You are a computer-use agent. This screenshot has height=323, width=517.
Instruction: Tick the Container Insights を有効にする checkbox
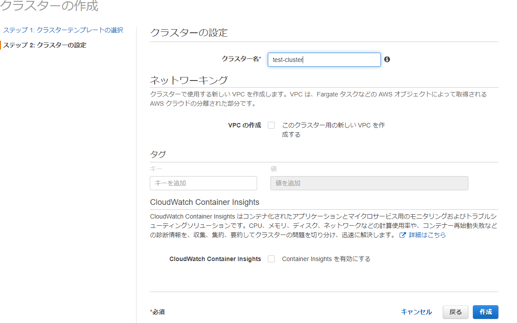(271, 259)
